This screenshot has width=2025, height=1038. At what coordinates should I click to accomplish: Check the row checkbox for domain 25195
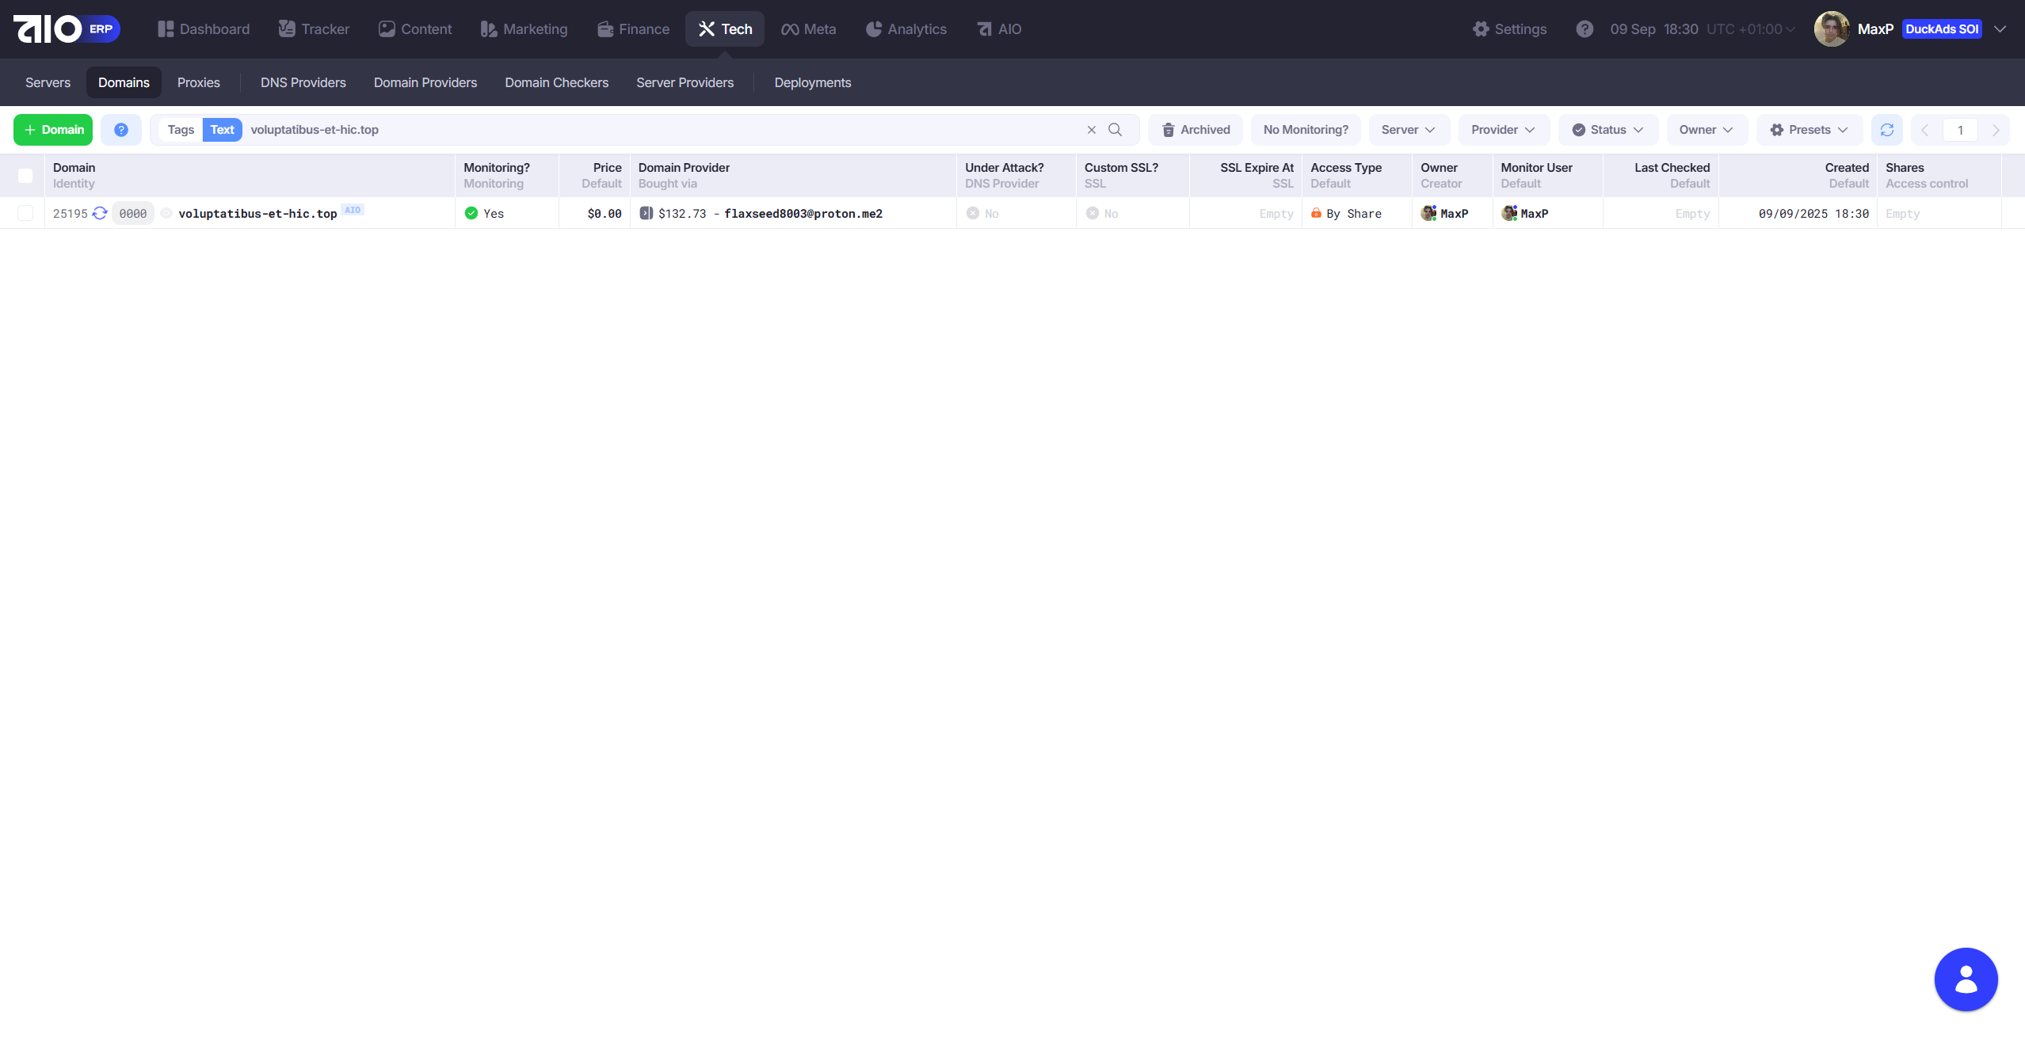point(25,214)
